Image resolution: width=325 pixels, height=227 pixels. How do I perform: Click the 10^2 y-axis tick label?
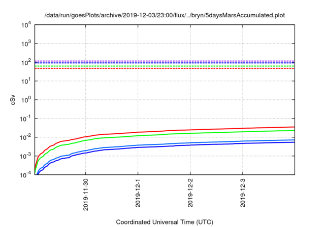coord(26,62)
